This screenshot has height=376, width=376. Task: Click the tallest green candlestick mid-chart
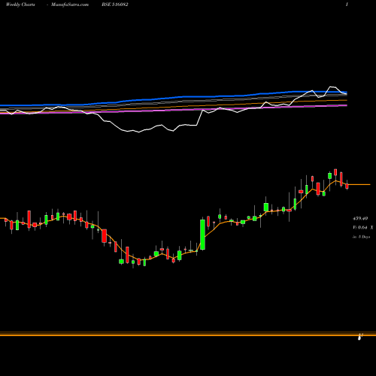pyautogui.click(x=202, y=235)
